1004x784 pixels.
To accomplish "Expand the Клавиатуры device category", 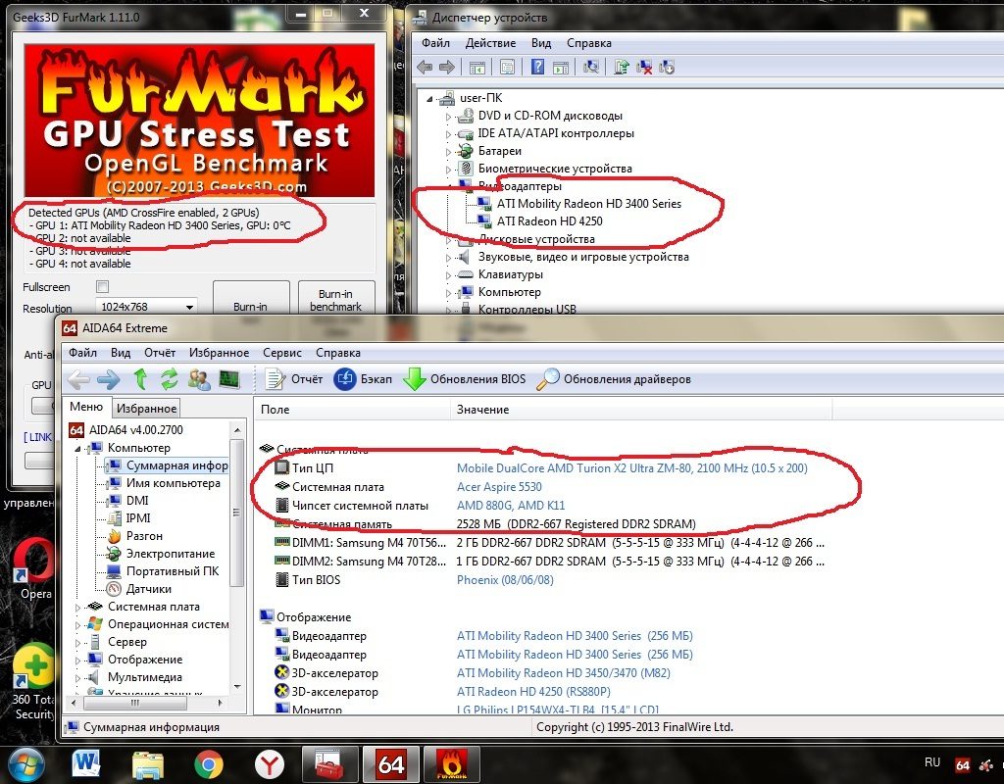I will click(450, 274).
